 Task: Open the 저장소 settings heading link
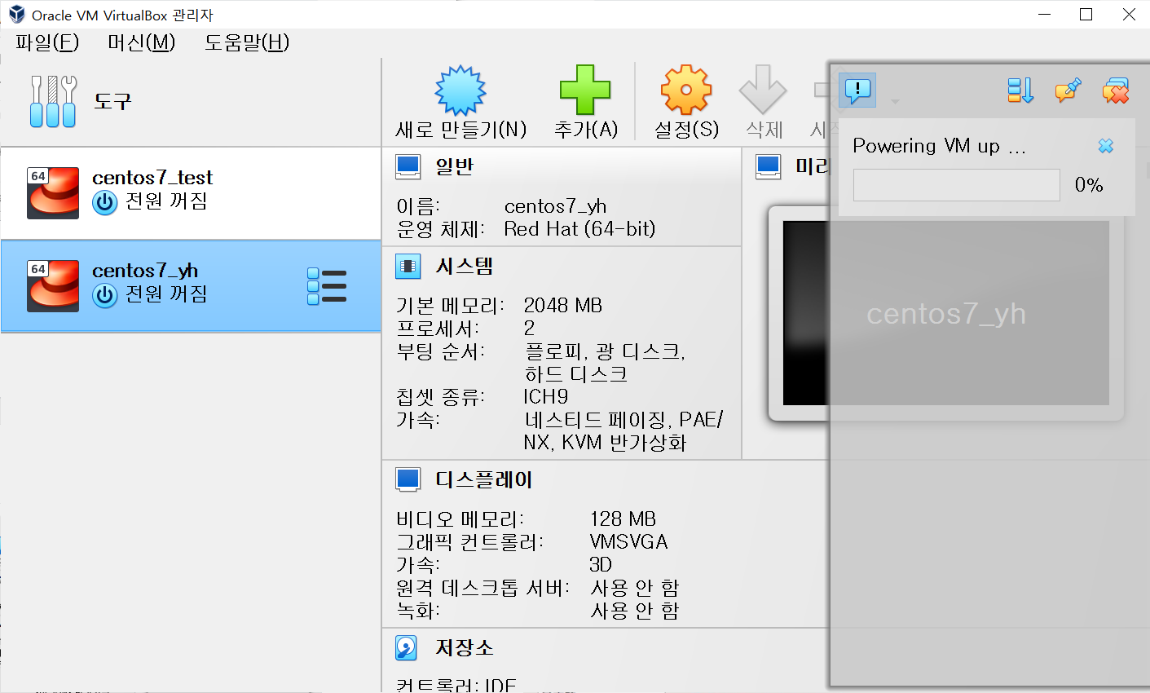tap(465, 648)
